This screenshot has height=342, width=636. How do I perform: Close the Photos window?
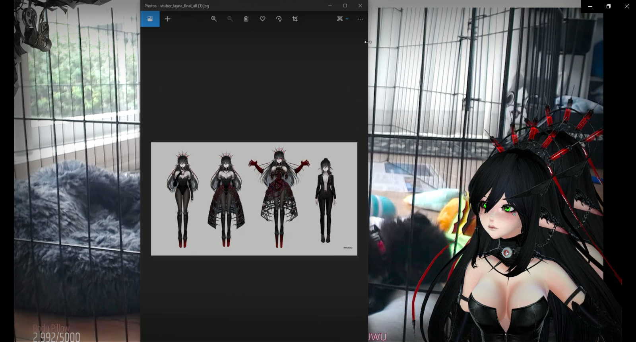360,6
